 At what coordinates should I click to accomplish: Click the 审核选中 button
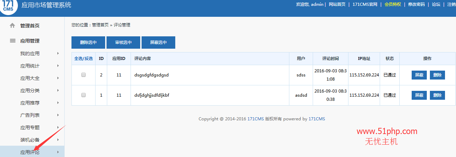[123, 43]
